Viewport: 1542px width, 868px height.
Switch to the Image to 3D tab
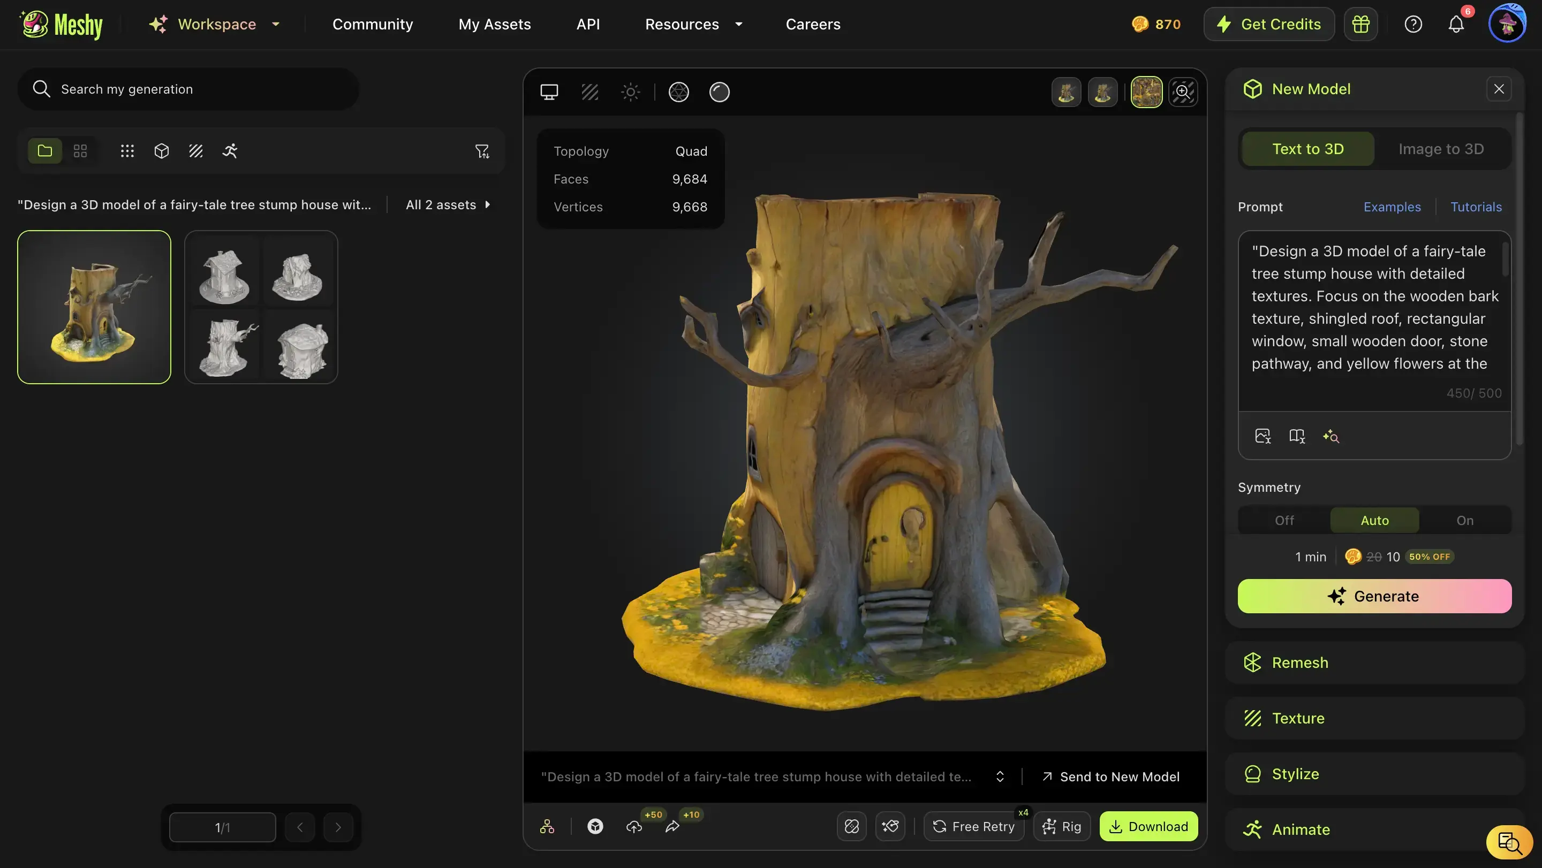pyautogui.click(x=1441, y=149)
